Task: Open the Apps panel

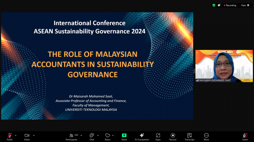Action: pos(158,137)
